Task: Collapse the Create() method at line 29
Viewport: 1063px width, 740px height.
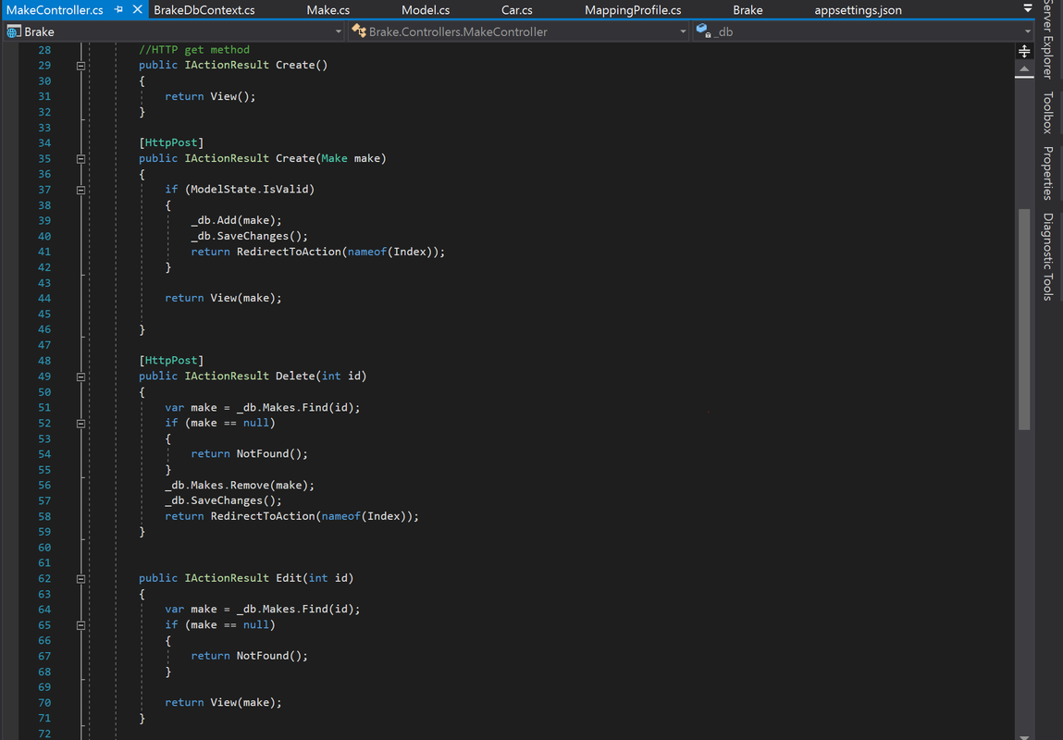Action: [80, 66]
